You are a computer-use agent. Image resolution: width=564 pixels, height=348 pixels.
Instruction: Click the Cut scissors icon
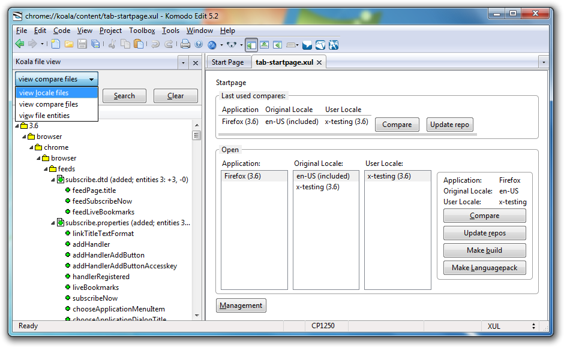[112, 44]
